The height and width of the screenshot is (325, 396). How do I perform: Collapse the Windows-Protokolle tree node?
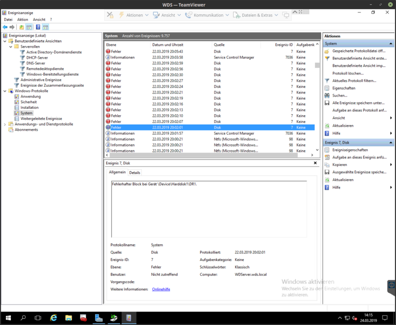point(5,91)
